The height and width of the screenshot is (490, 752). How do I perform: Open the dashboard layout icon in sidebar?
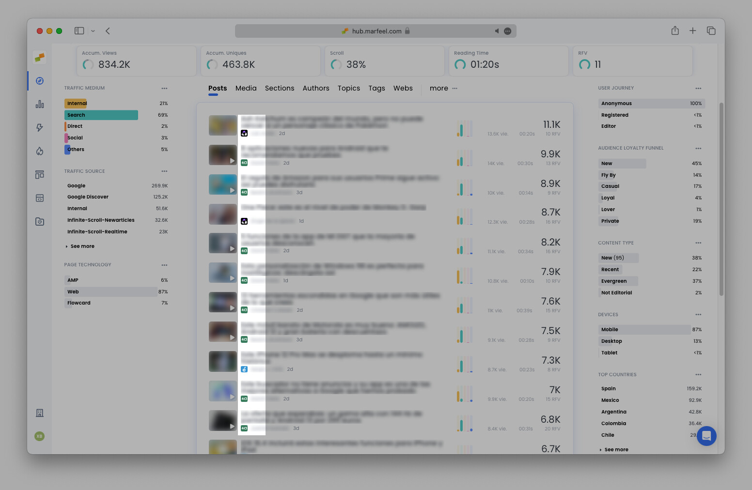39,174
